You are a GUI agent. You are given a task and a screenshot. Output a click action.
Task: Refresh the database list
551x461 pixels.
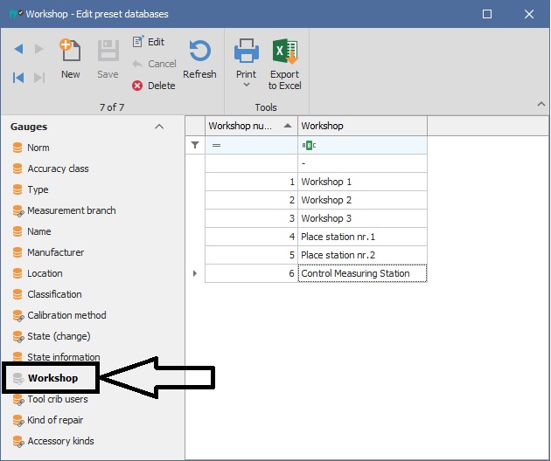pos(199,59)
